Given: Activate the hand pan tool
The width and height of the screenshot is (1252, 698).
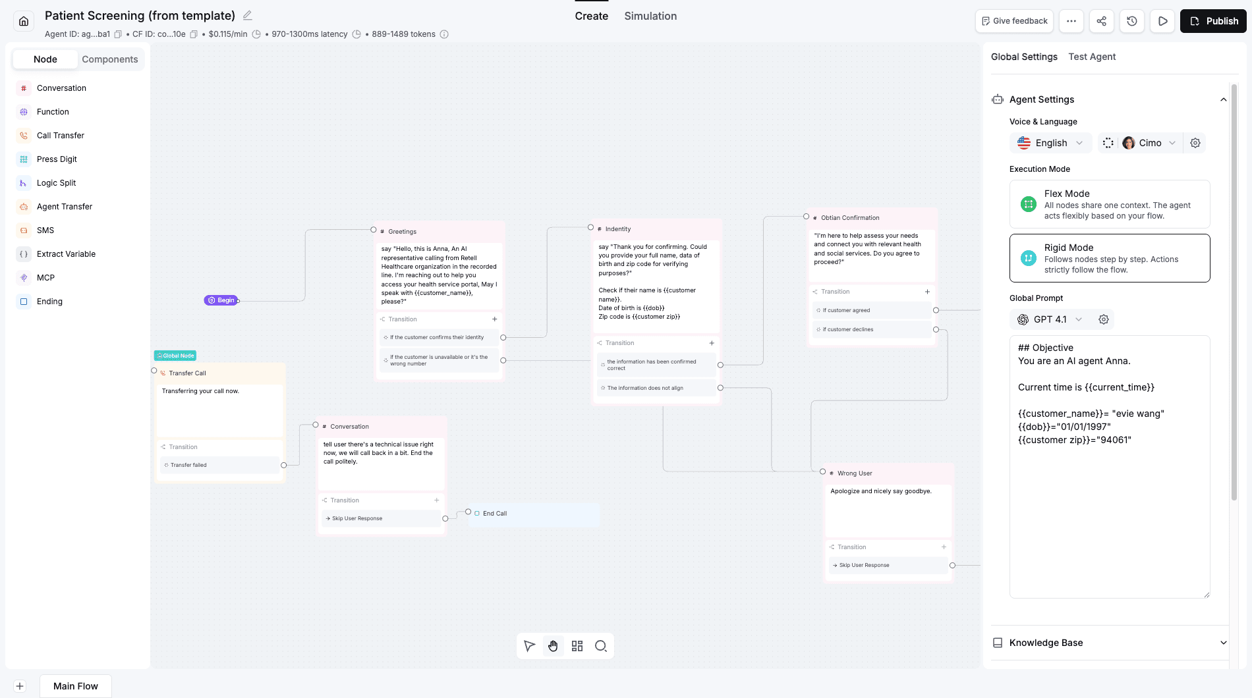Looking at the screenshot, I should (553, 646).
